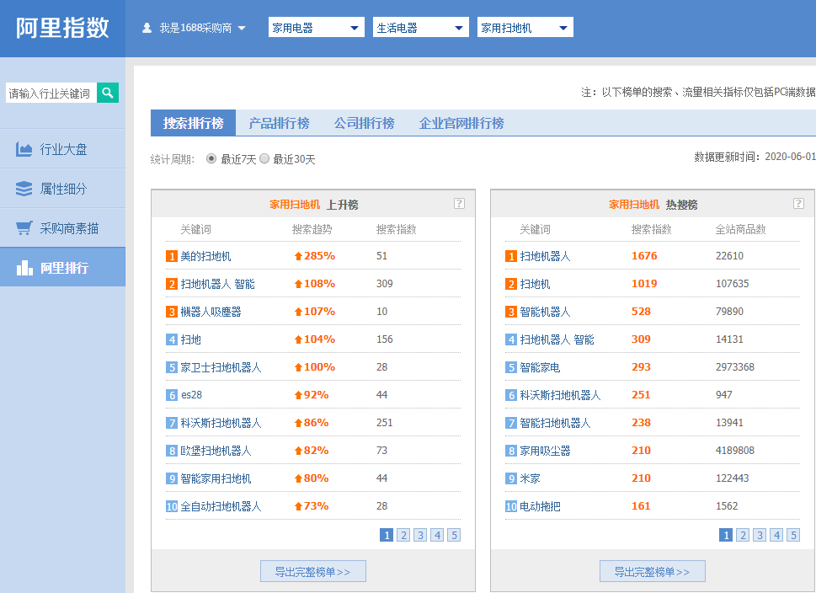Image resolution: width=816 pixels, height=593 pixels.
Task: Open keyword 米家
Action: click(530, 478)
